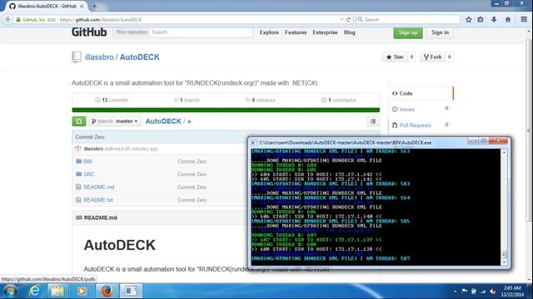Click the AutoDECK breadcrumb path link
This screenshot has width=533, height=299.
pyautogui.click(x=163, y=121)
